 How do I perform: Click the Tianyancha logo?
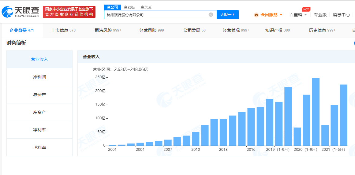coord(21,12)
